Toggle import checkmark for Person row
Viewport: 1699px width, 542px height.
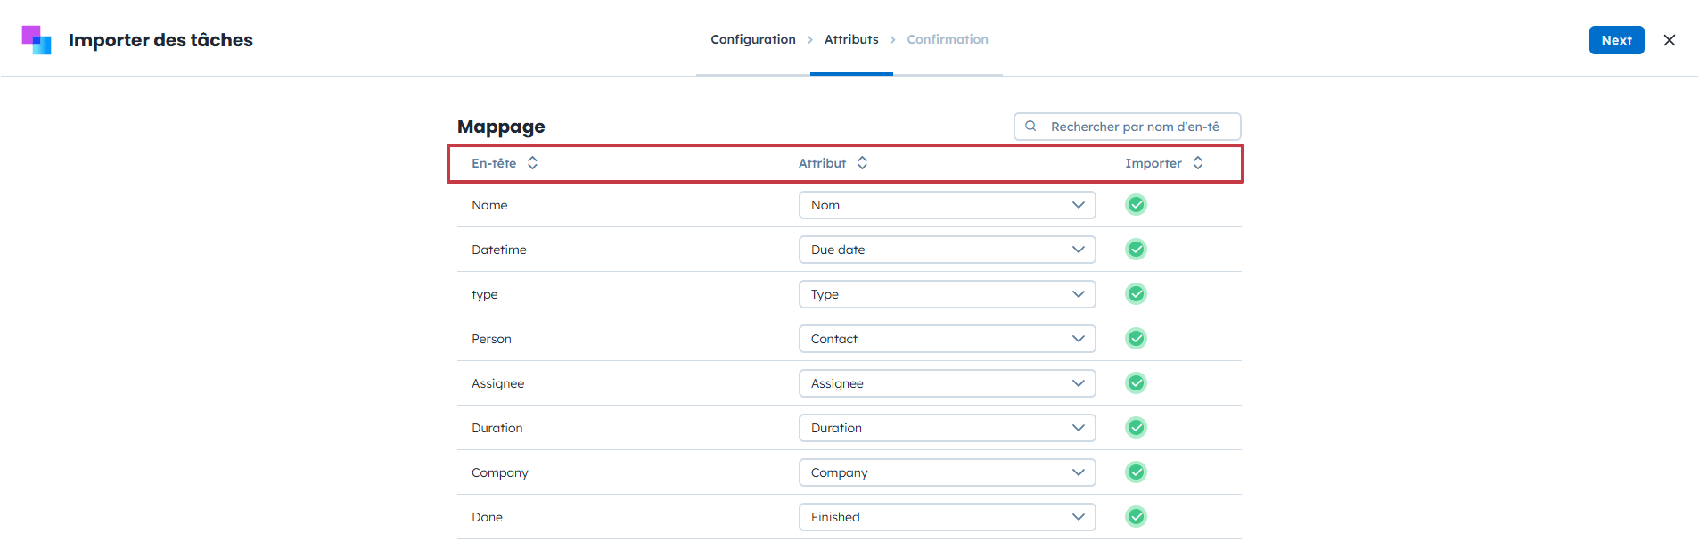click(1136, 339)
